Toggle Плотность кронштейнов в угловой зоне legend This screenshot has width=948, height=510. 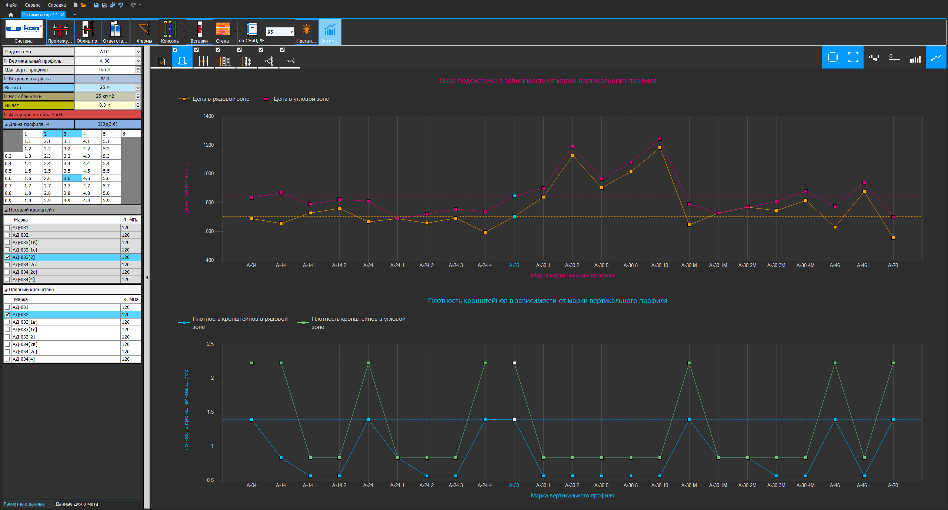click(x=352, y=323)
